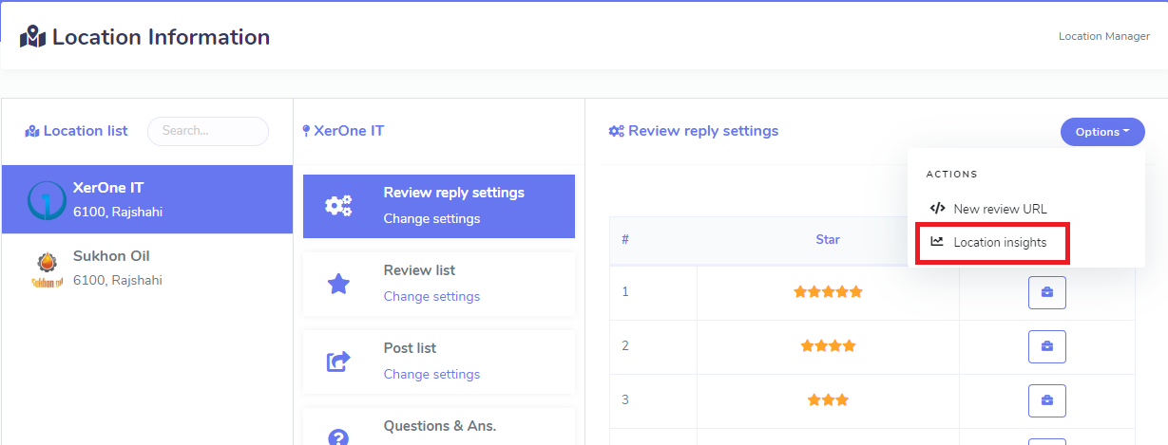Click the Location list search field
The image size is (1168, 445).
pos(208,131)
